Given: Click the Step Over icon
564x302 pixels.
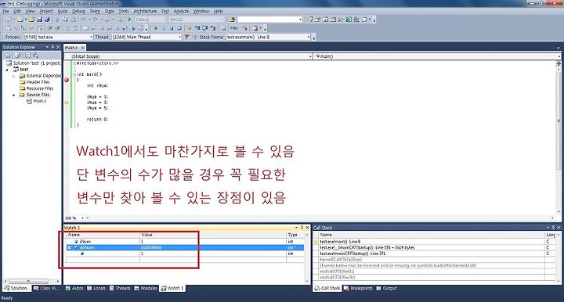Looking at the screenshot, I should (x=205, y=28).
